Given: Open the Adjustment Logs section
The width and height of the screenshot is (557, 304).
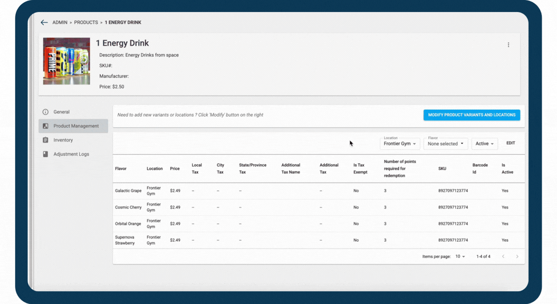Looking at the screenshot, I should (71, 154).
